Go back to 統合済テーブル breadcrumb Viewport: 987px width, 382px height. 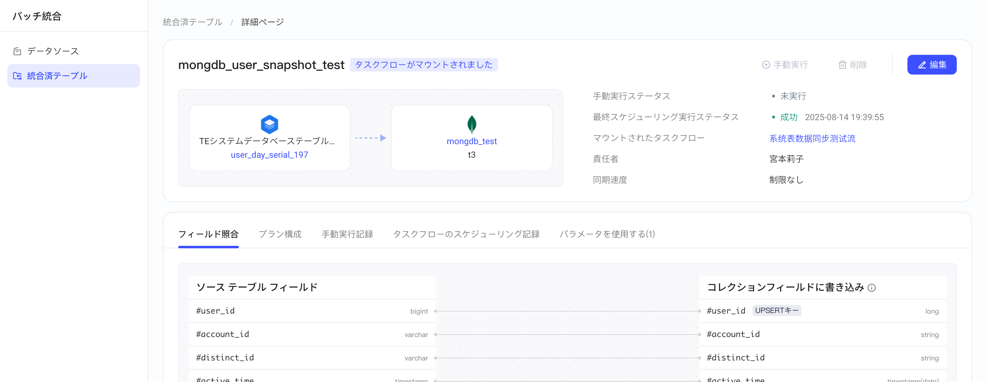193,22
